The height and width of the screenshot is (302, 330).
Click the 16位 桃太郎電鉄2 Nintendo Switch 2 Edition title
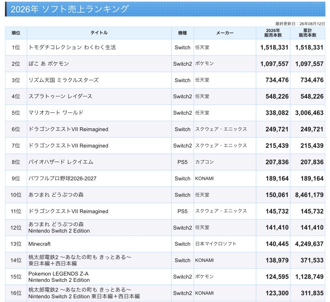click(x=84, y=293)
